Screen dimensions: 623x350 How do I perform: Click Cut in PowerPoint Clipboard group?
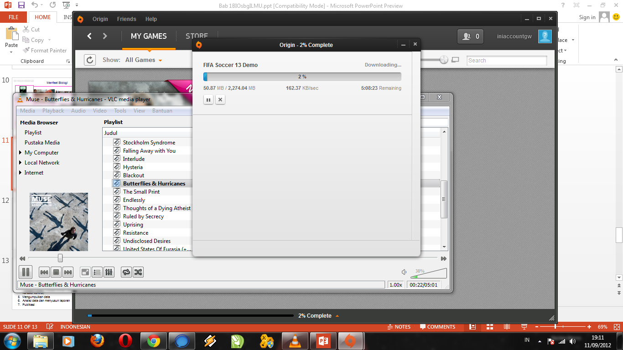tap(31, 29)
